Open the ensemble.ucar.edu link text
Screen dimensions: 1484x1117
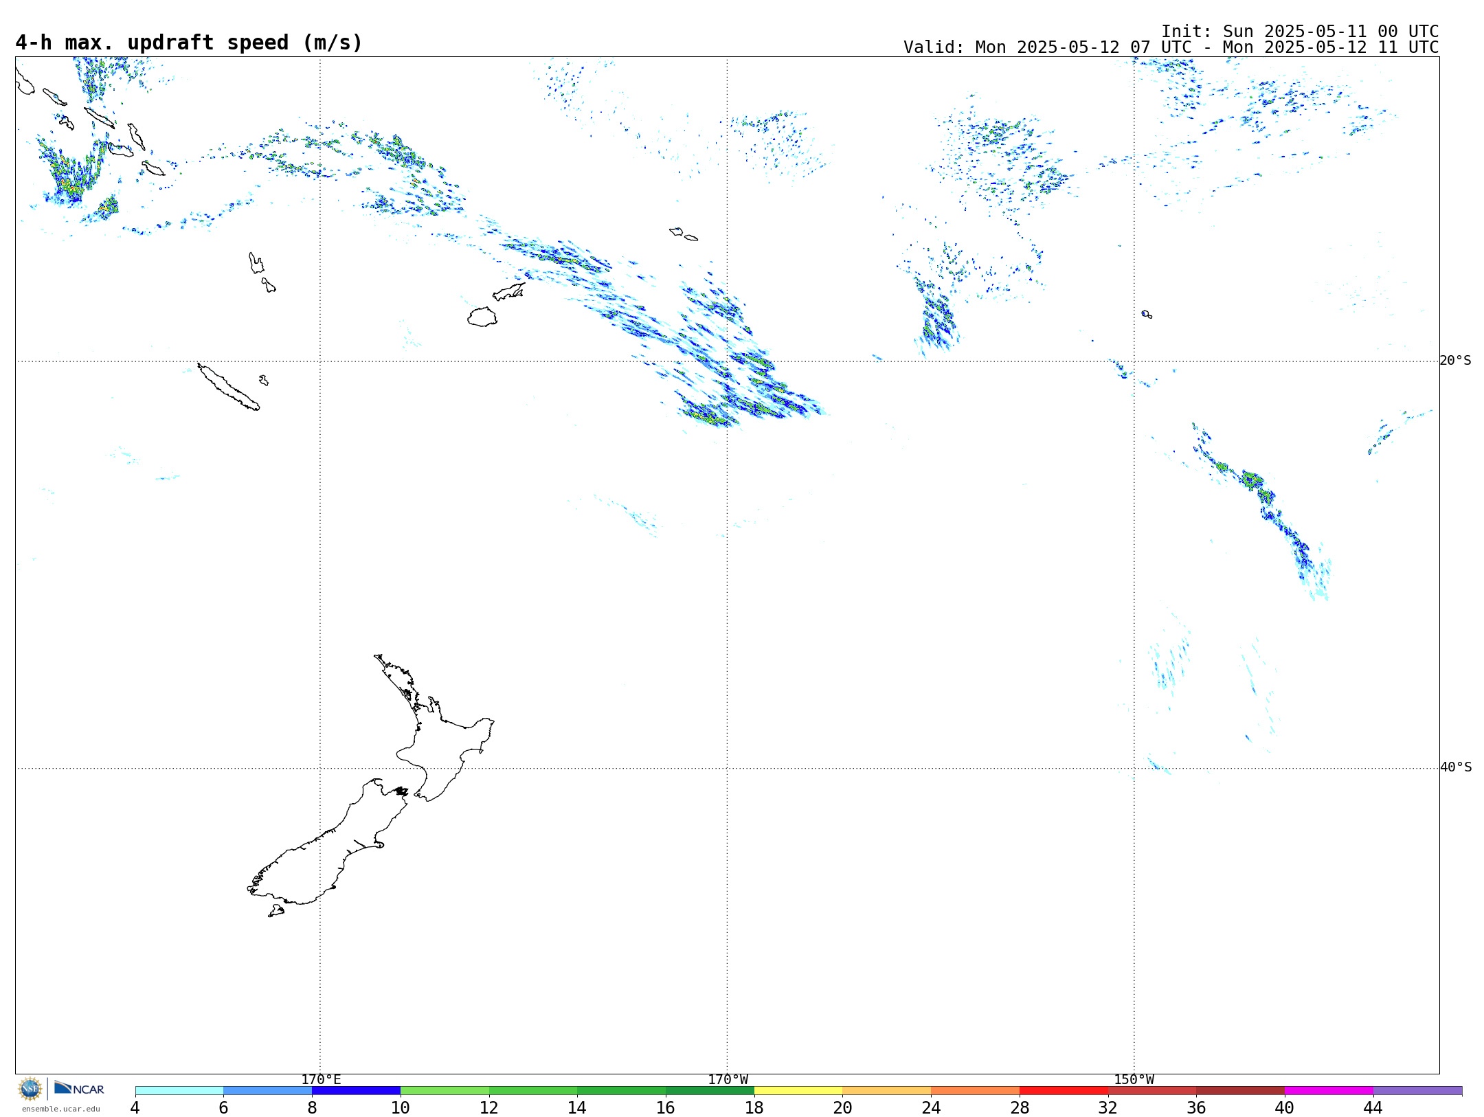61,1109
